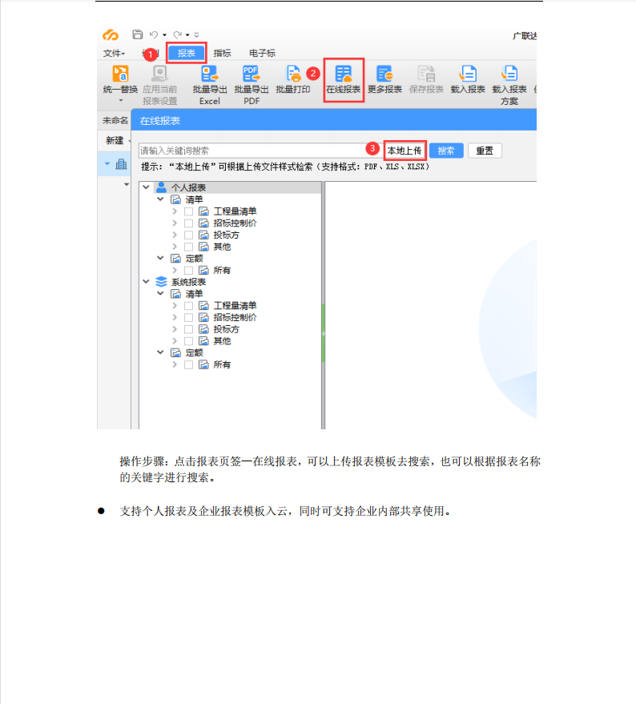Click the 批量导出 PDF icon
This screenshot has width=636, height=704.
pyautogui.click(x=252, y=74)
